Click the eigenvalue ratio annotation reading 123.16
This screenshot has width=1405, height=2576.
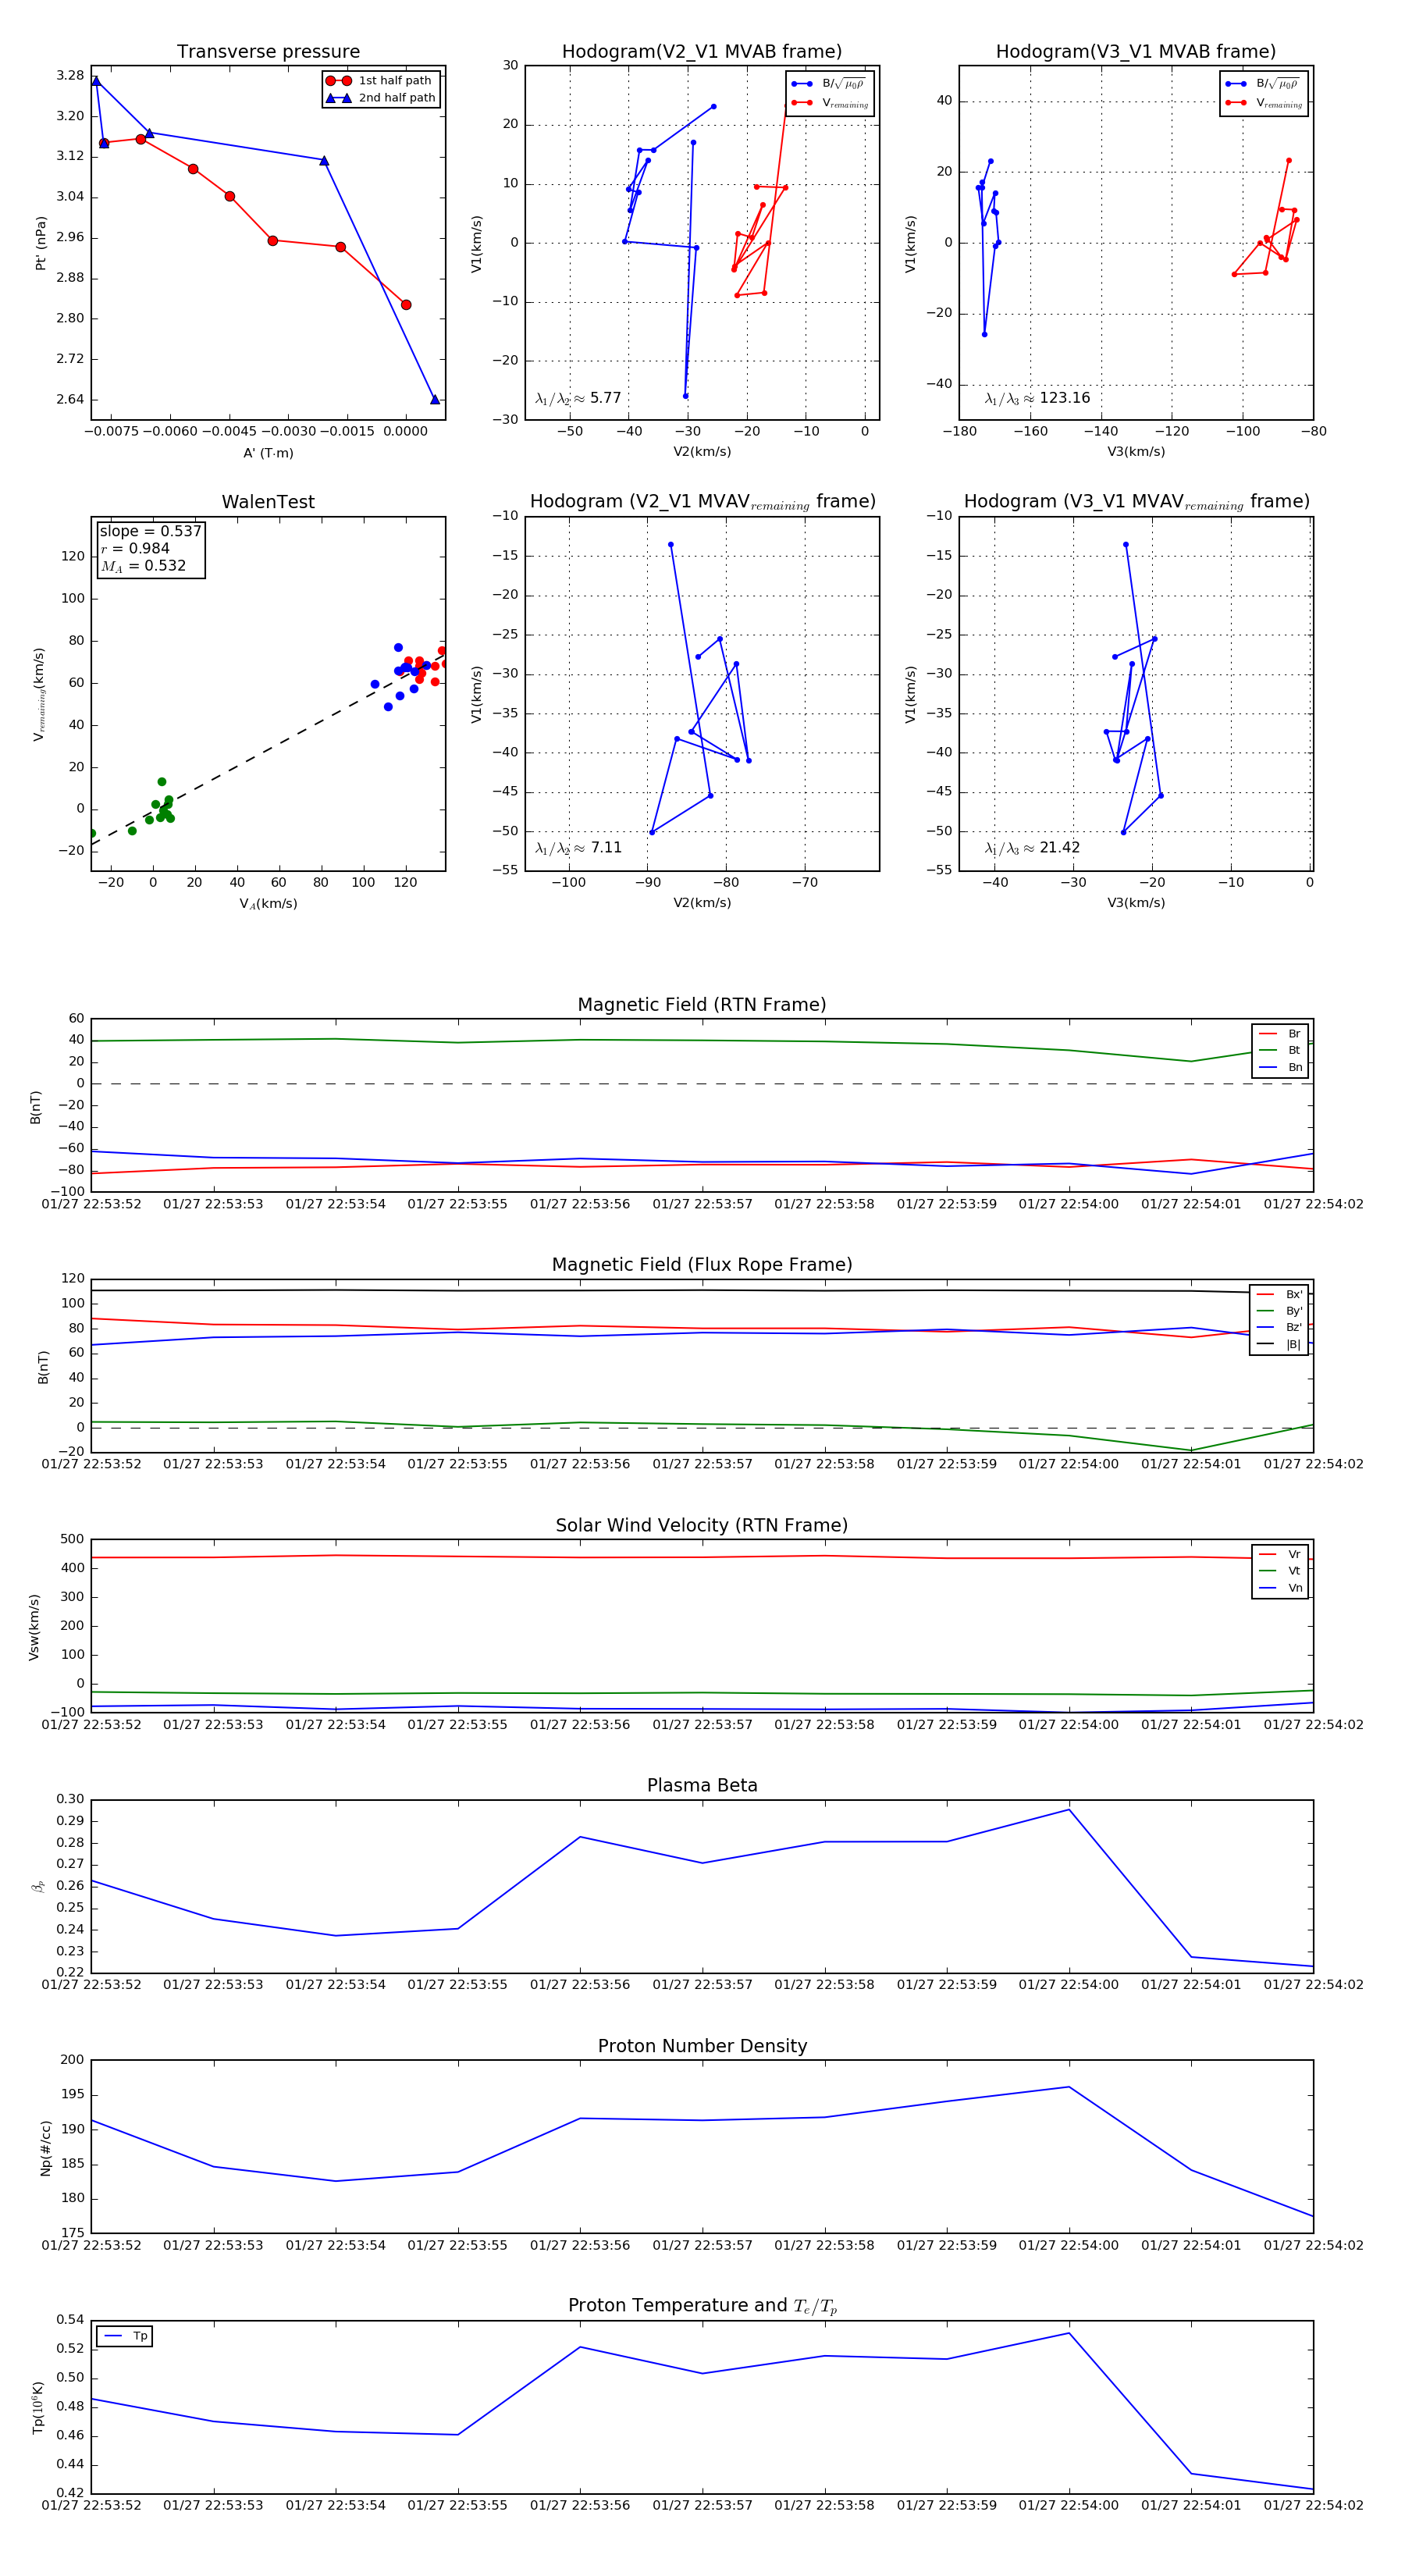[1037, 398]
